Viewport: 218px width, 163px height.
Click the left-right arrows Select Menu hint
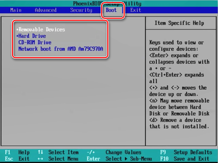pyautogui.click(x=58, y=159)
